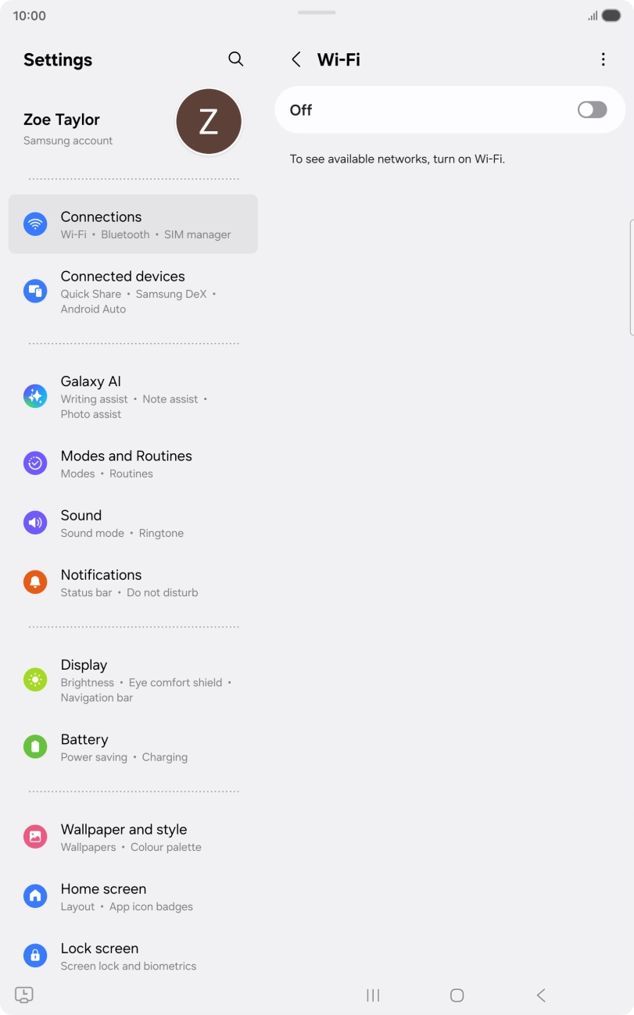Tap the Wallpaper and style icon
Image resolution: width=634 pixels, height=1015 pixels.
[x=35, y=837]
